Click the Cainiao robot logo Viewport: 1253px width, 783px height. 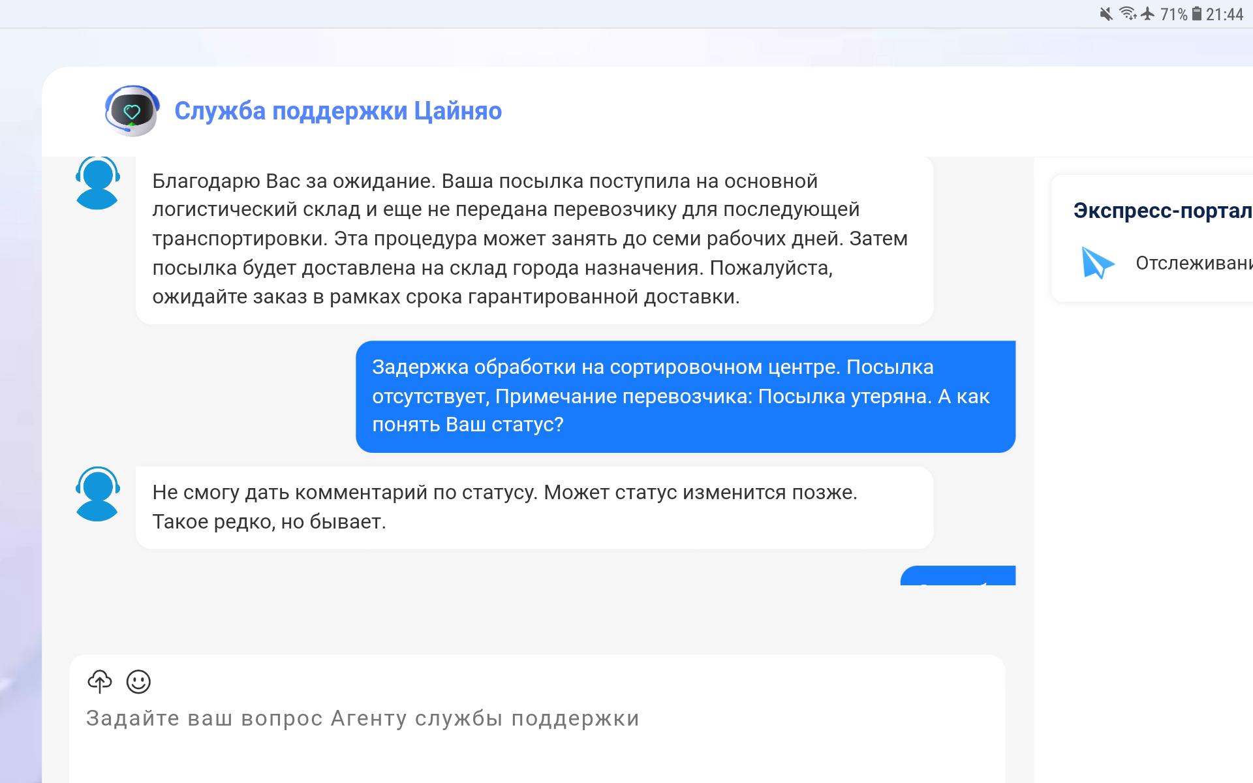coord(132,111)
